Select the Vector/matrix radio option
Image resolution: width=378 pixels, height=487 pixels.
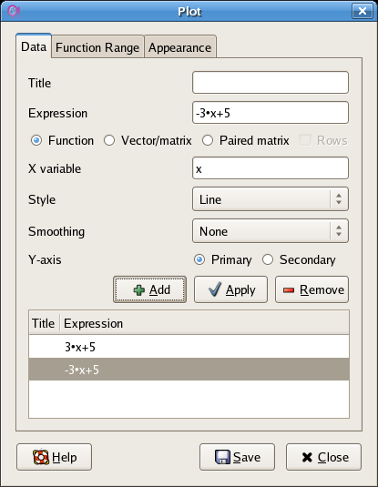tap(109, 140)
